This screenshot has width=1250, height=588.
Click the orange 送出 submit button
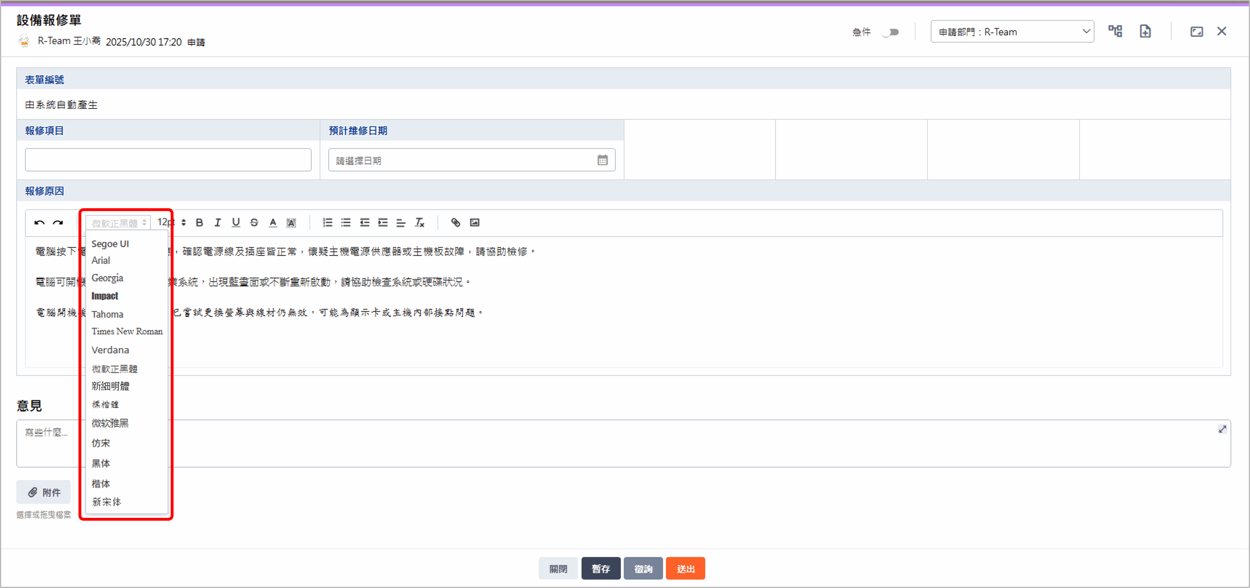click(685, 569)
